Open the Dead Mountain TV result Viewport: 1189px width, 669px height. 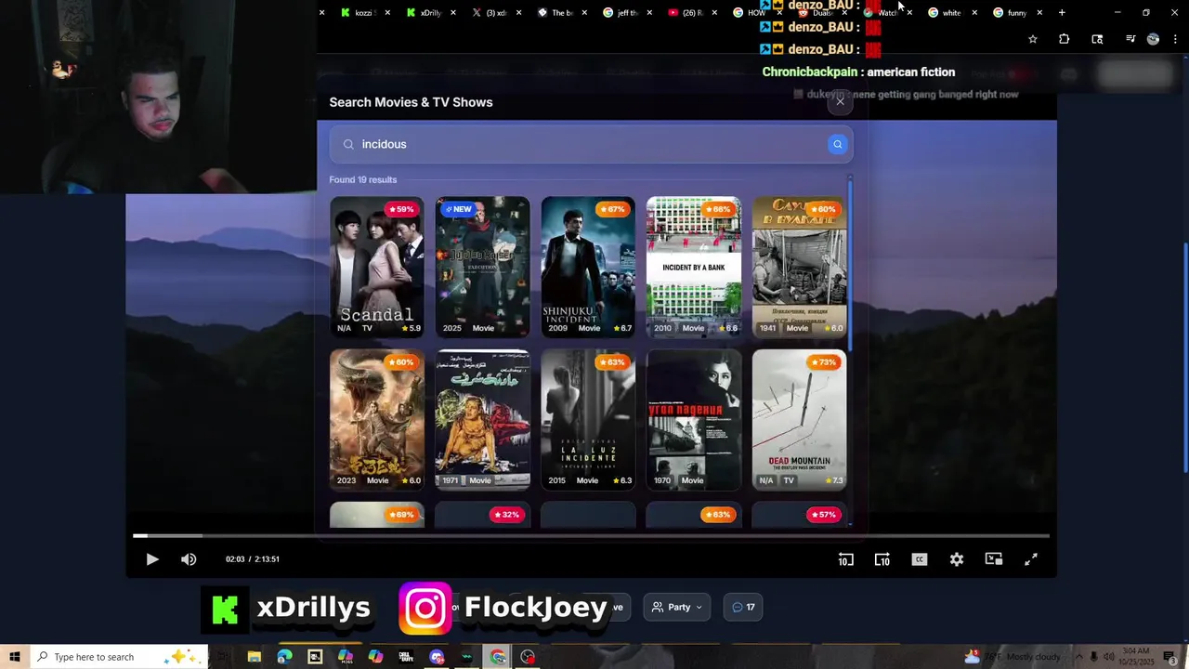pyautogui.click(x=799, y=419)
